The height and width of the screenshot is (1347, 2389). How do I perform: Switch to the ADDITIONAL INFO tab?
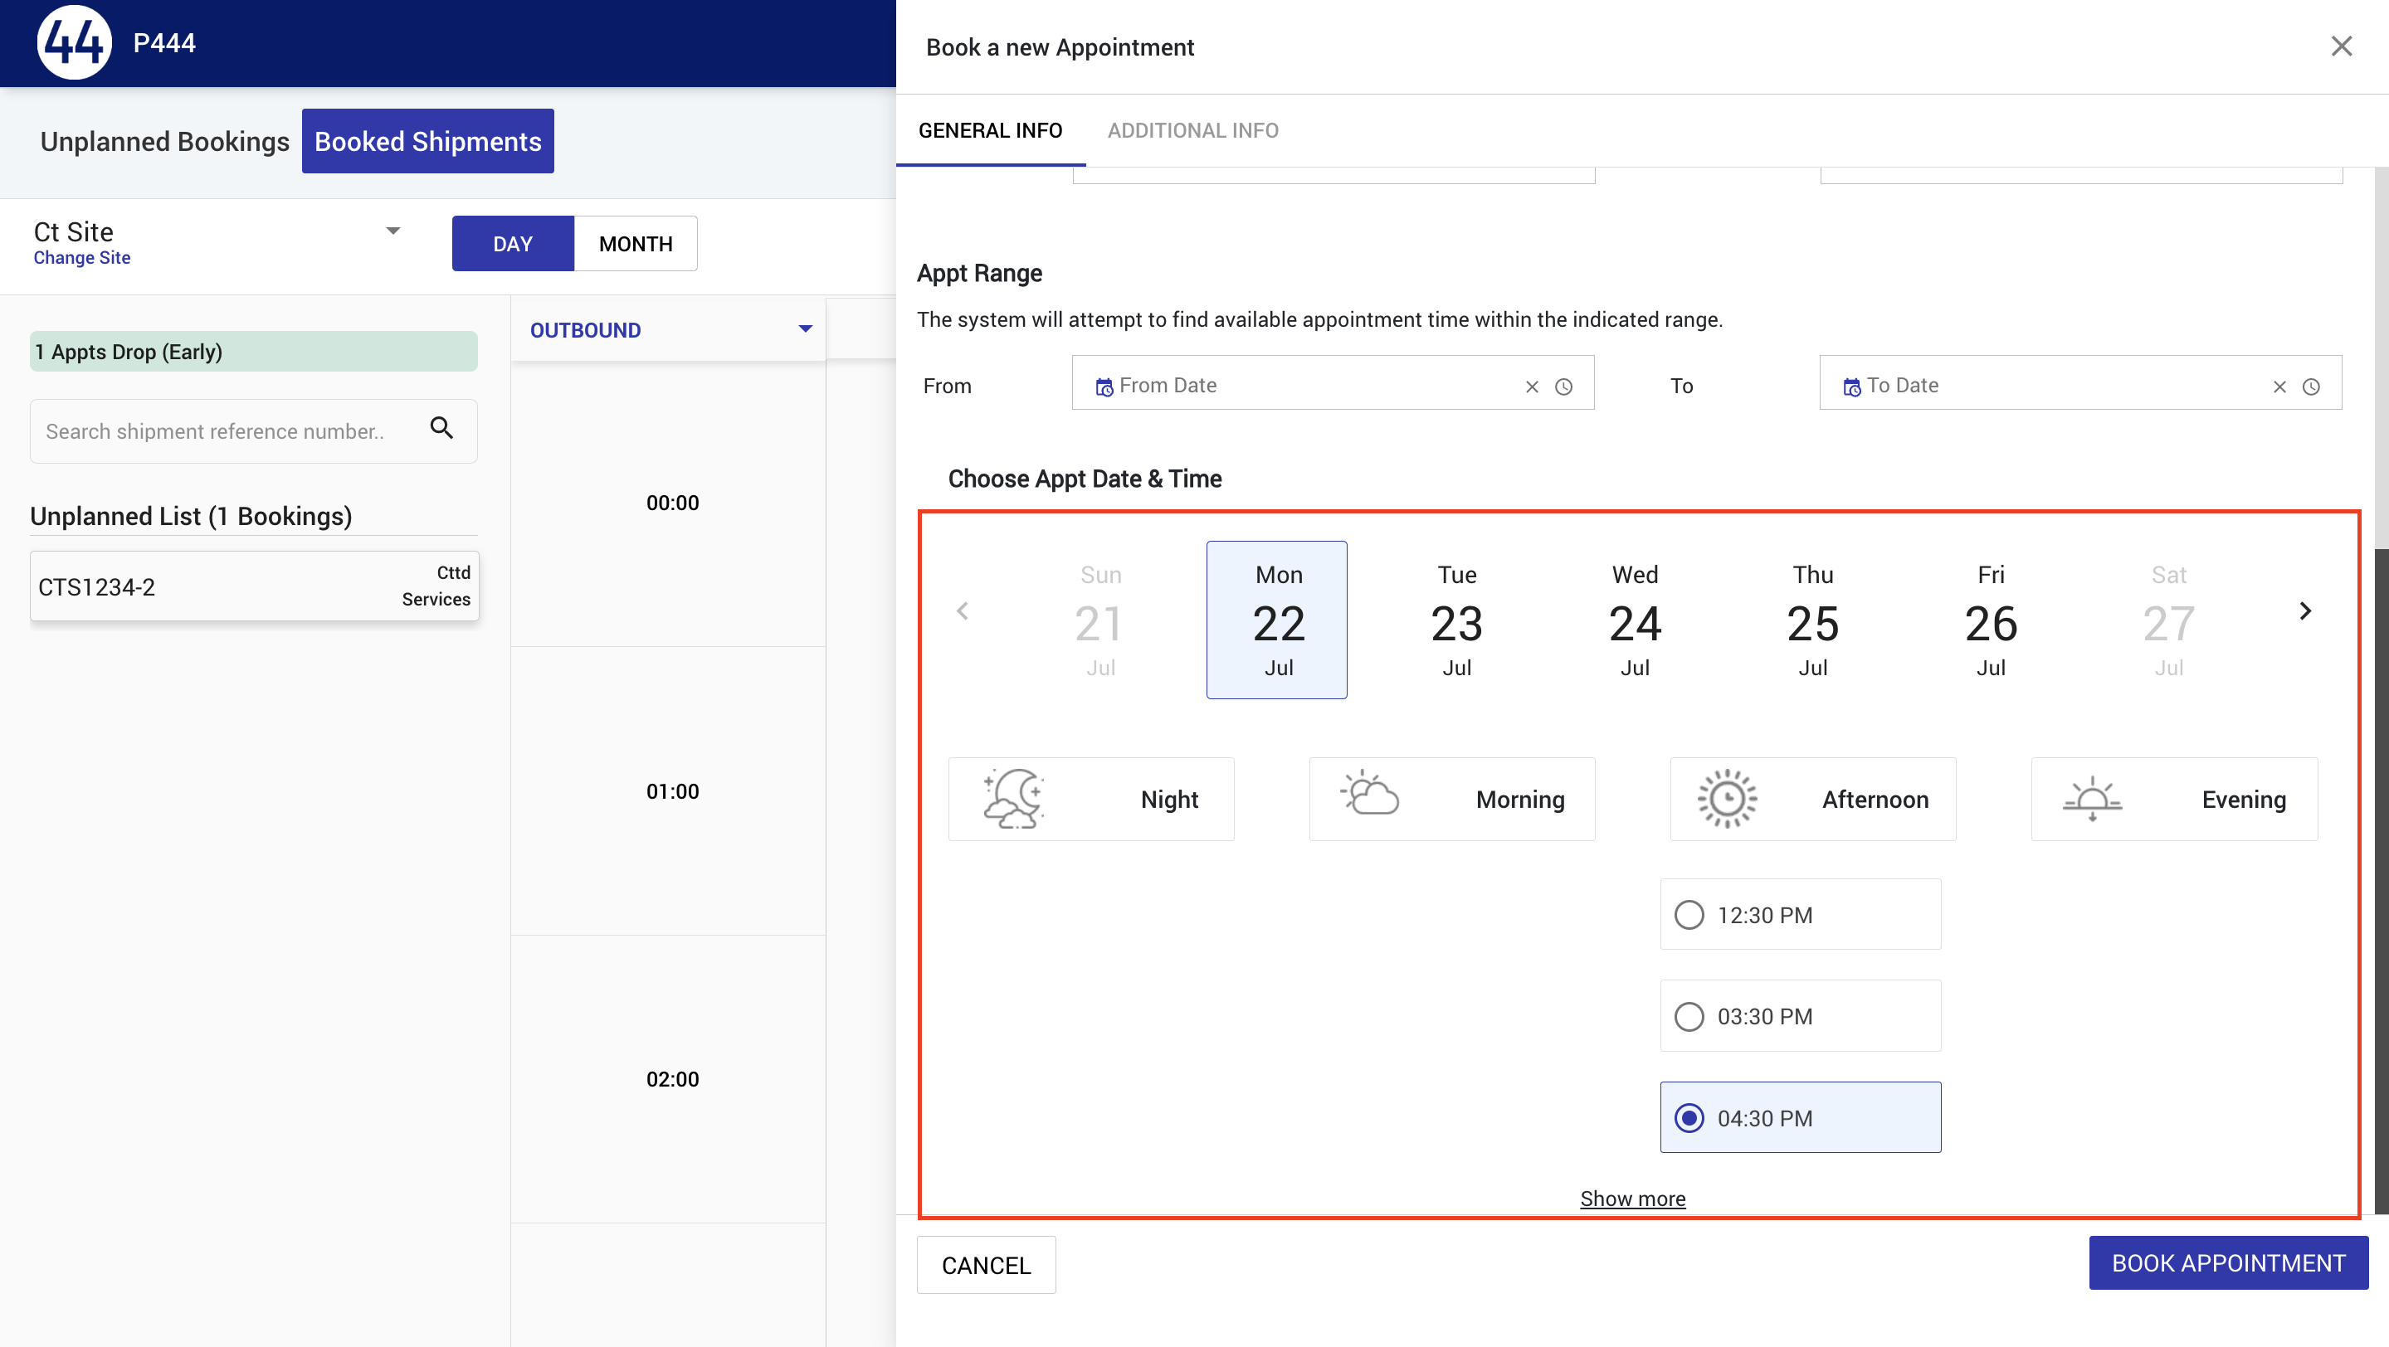(1192, 131)
